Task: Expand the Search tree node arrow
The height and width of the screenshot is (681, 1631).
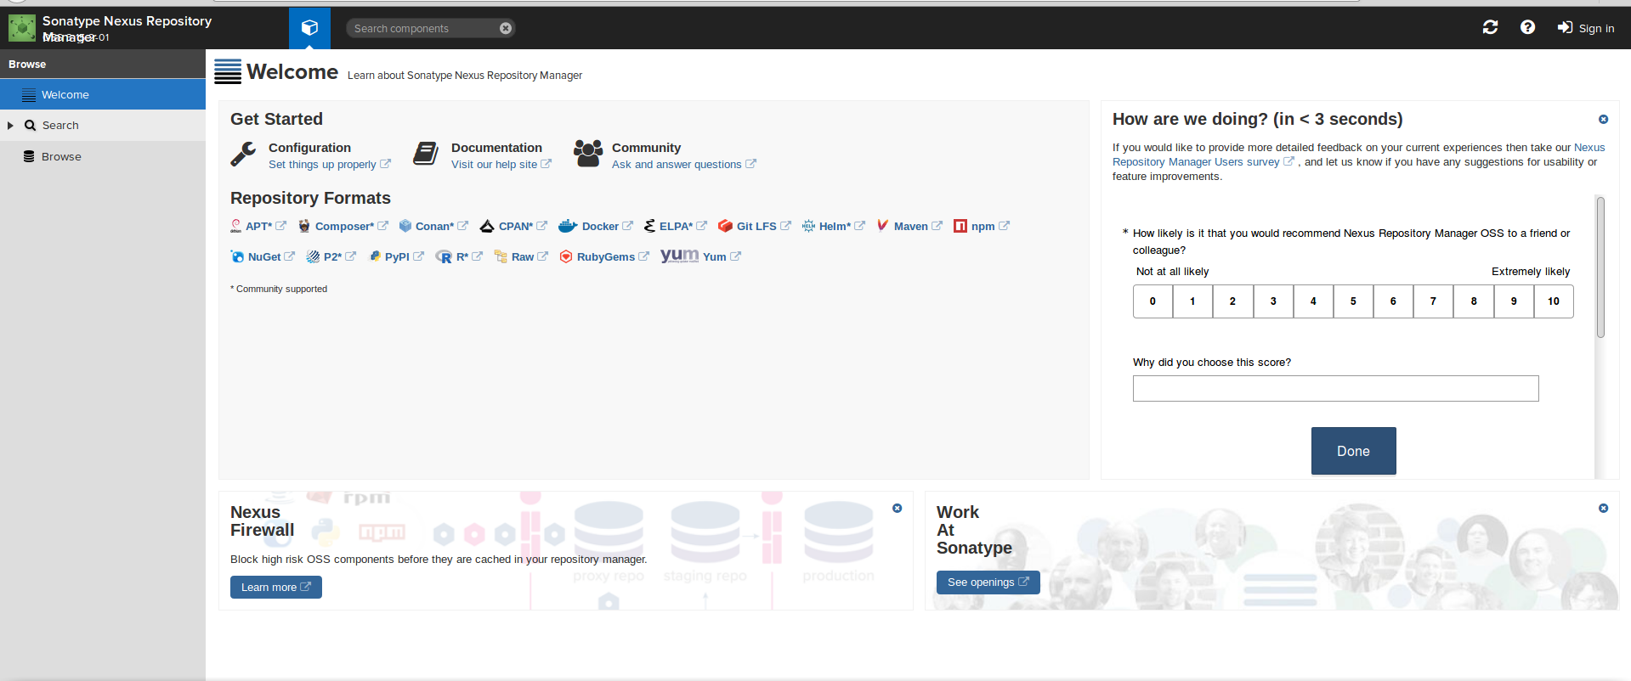Action: click(10, 126)
